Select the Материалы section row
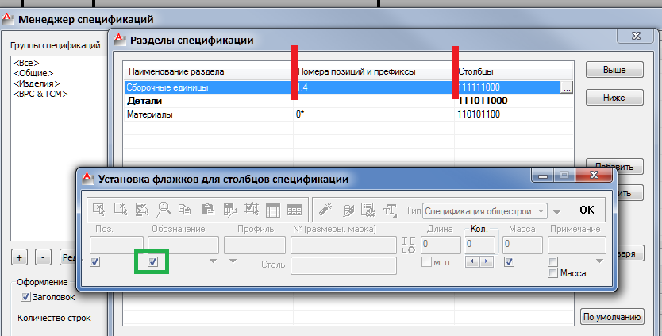 coord(348,114)
